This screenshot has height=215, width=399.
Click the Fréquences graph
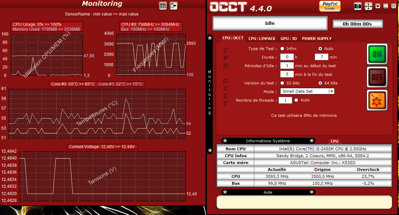pyautogui.click(x=151, y=55)
